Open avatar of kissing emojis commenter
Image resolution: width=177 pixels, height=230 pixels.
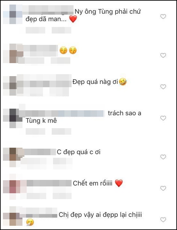click(x=13, y=53)
